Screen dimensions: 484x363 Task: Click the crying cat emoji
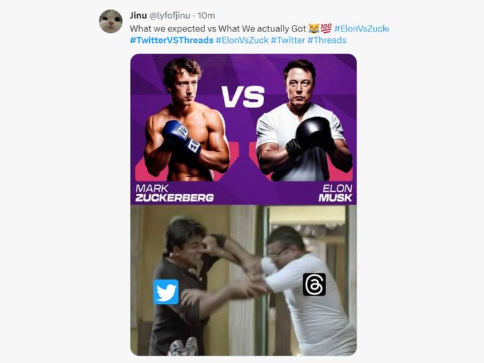(314, 29)
